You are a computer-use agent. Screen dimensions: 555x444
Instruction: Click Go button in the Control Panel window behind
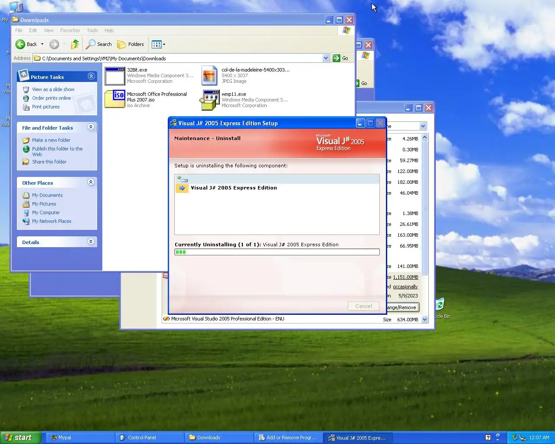tap(362, 83)
